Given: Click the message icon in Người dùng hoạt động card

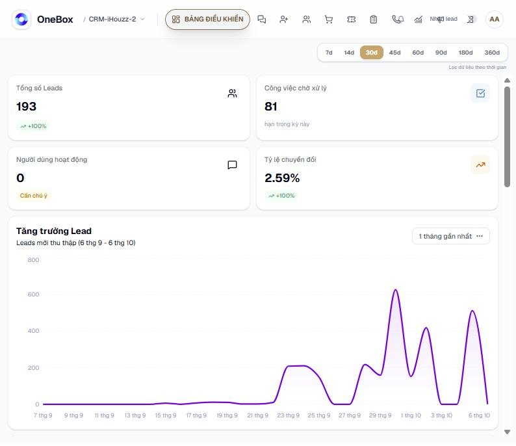Looking at the screenshot, I should (x=233, y=165).
